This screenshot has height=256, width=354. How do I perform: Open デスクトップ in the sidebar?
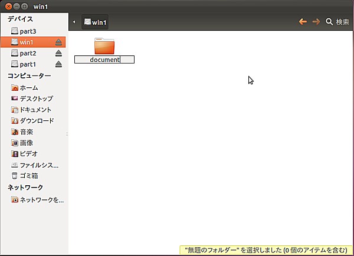37,99
